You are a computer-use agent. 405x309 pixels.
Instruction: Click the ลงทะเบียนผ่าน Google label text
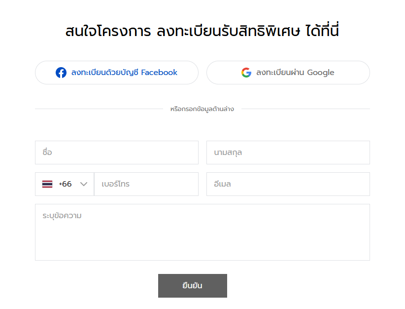(x=295, y=73)
